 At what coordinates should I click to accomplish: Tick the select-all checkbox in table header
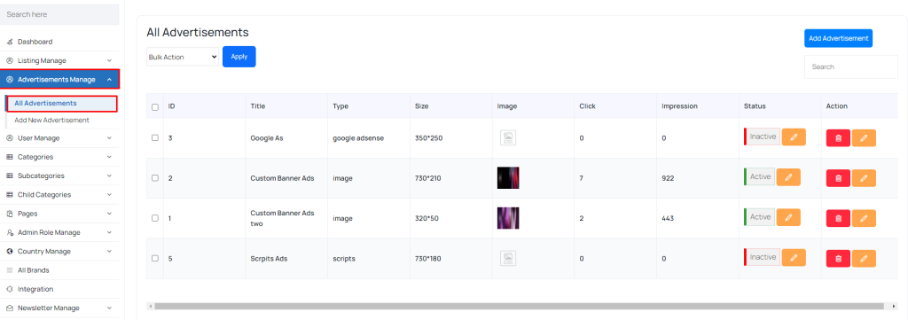click(x=154, y=107)
